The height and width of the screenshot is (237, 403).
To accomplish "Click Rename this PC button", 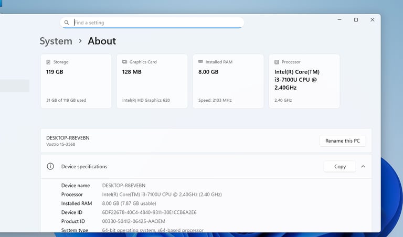I will coord(343,141).
